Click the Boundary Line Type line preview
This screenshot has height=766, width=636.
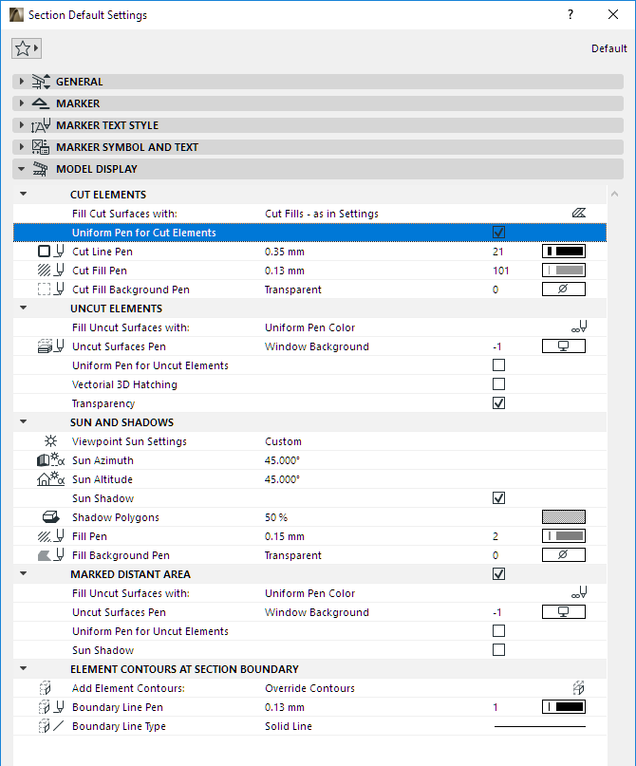click(x=540, y=726)
